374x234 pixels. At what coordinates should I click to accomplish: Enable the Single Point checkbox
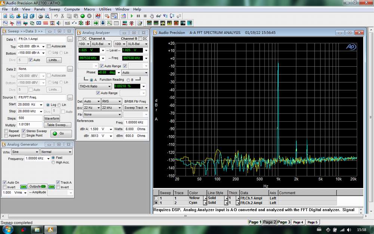tap(23, 136)
